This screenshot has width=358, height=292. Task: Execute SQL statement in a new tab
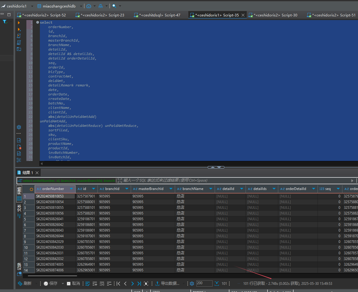click(x=19, y=29)
